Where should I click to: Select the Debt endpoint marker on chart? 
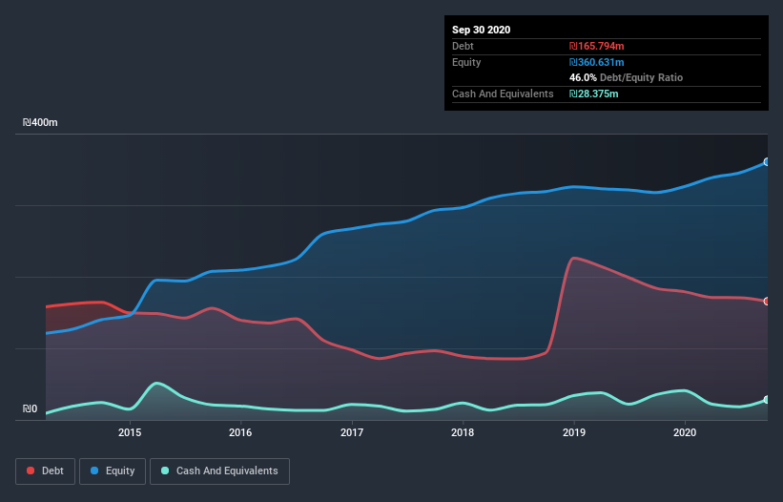(x=767, y=302)
